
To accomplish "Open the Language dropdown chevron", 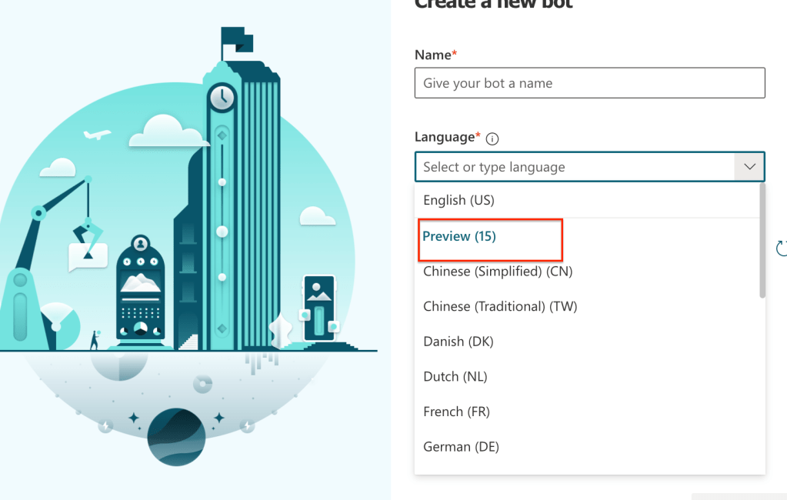I will pyautogui.click(x=749, y=167).
